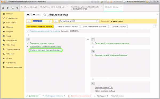Open the search magnifier icon

pos(17,8)
